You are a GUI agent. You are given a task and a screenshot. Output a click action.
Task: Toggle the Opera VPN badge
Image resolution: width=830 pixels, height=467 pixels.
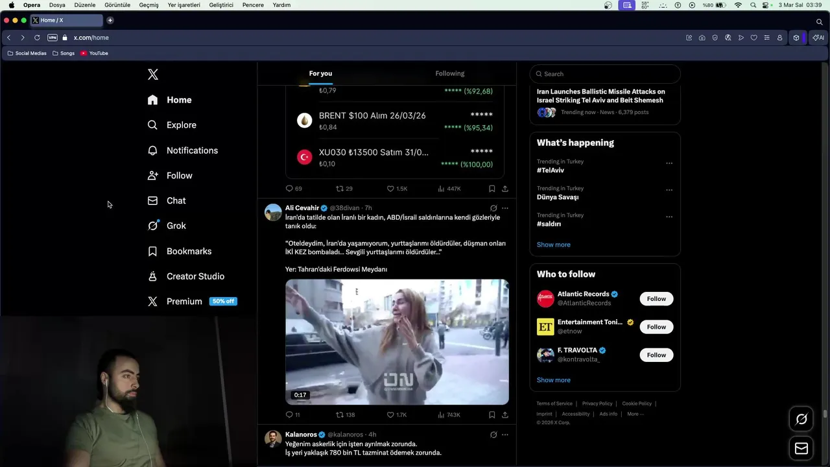tap(53, 38)
